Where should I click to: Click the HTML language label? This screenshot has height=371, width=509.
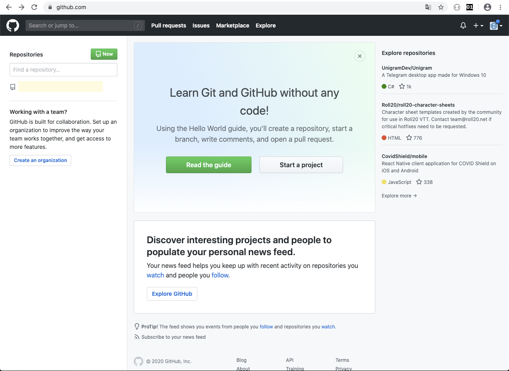pos(394,138)
